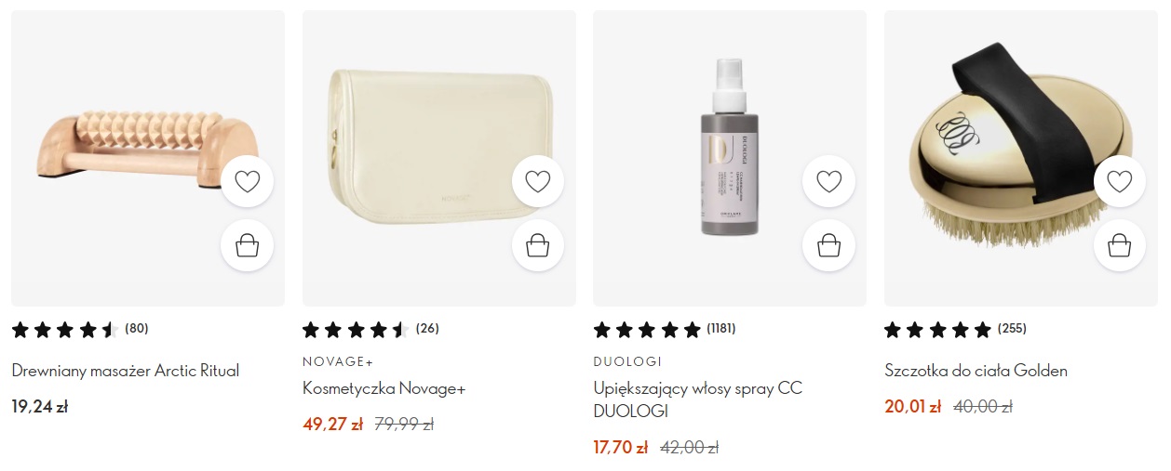This screenshot has width=1171, height=471.
Task: Favorite the Kosmetyczka Novage+ with heart icon
Action: tap(538, 181)
